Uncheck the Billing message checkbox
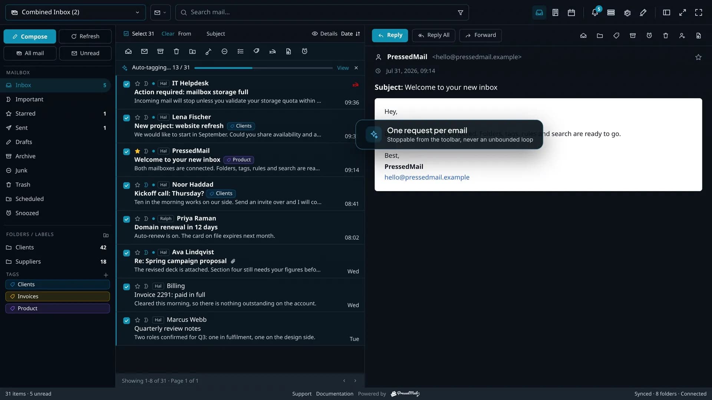 coord(126,287)
